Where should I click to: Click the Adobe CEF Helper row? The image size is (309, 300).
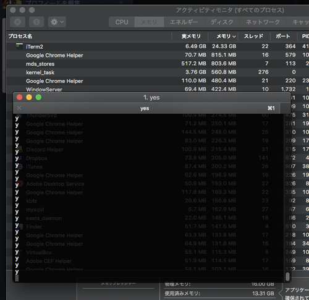point(158,261)
